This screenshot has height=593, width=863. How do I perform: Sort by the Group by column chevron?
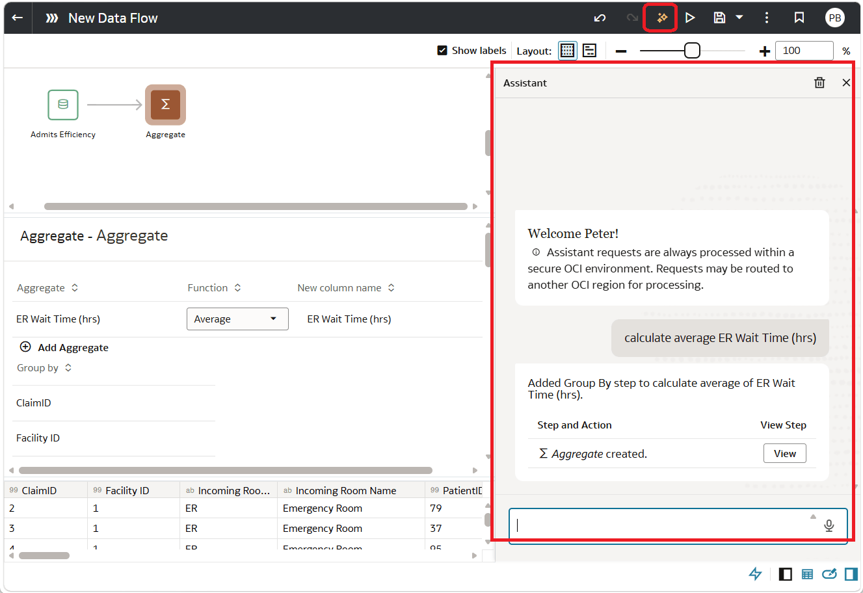(x=68, y=368)
